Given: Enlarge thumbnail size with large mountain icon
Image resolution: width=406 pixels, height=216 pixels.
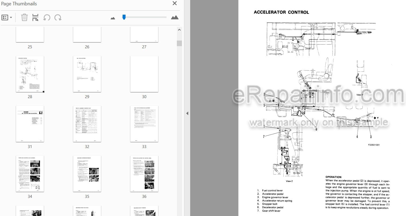Looking at the screenshot, I should pos(175,17).
